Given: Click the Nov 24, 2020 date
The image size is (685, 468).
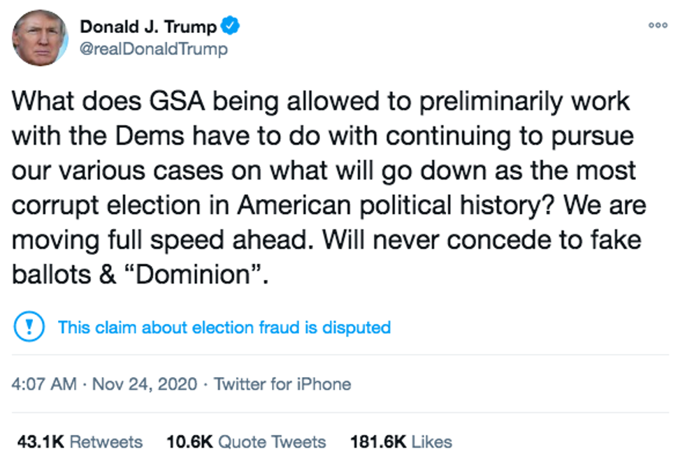Looking at the screenshot, I should click(145, 383).
